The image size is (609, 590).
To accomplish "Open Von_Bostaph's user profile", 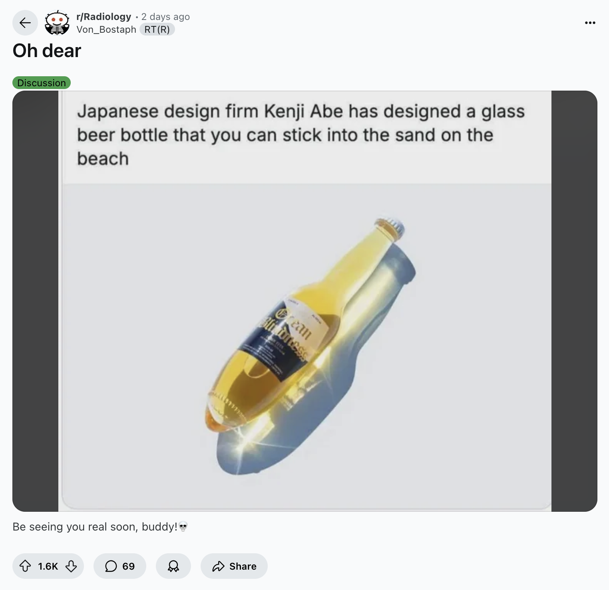I will pos(106,29).
